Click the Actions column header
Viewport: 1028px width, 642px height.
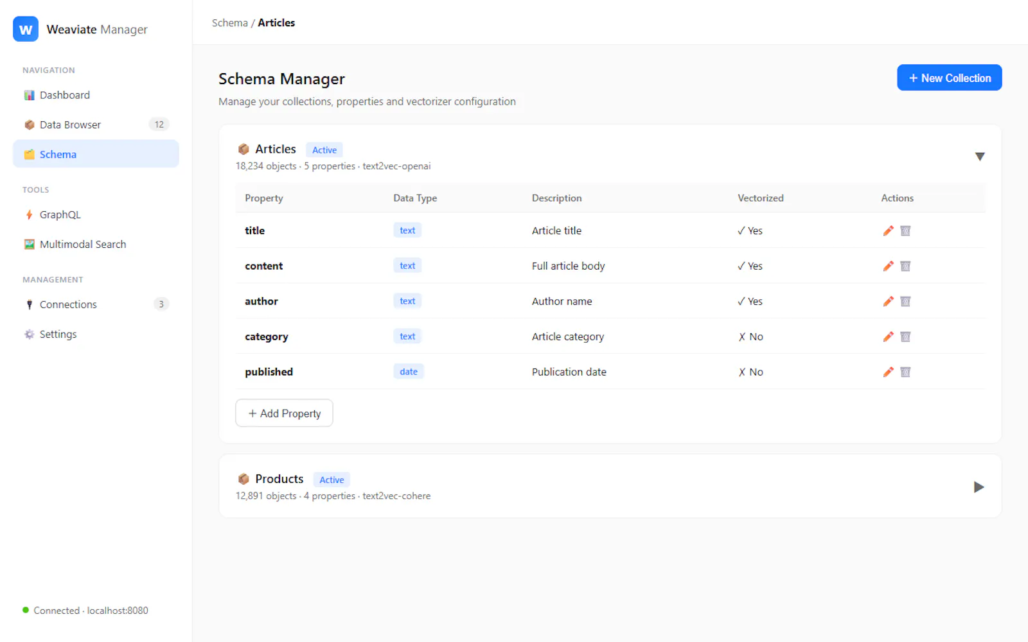[897, 198]
